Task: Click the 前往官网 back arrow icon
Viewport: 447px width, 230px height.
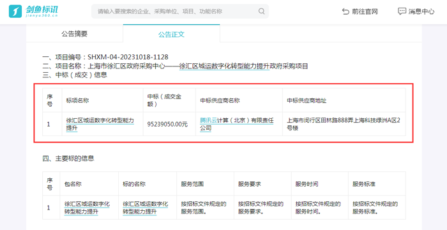Action: [345, 11]
